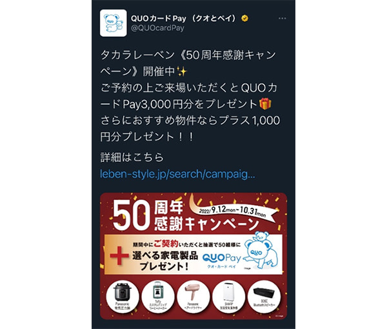Click the Bluetooth speaker icon
The image size is (387, 329).
pos(264,296)
